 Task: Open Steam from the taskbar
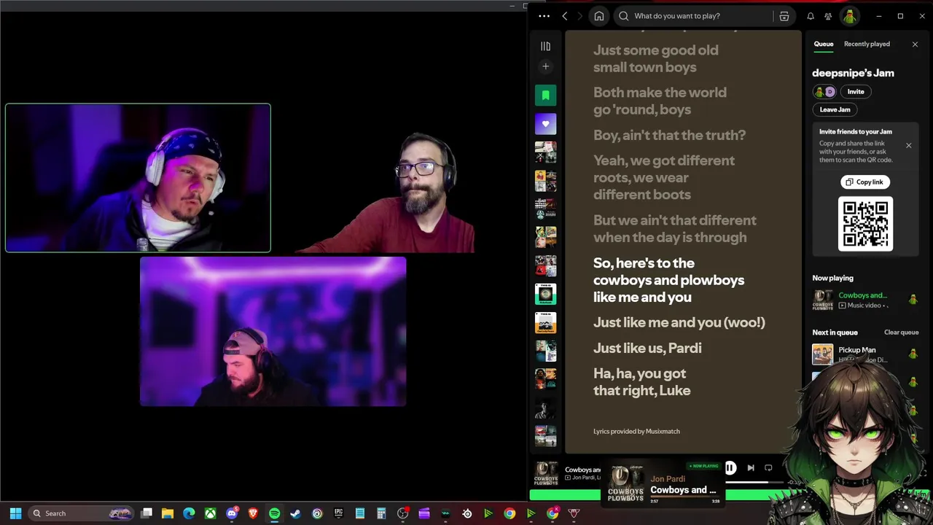pyautogui.click(x=295, y=513)
